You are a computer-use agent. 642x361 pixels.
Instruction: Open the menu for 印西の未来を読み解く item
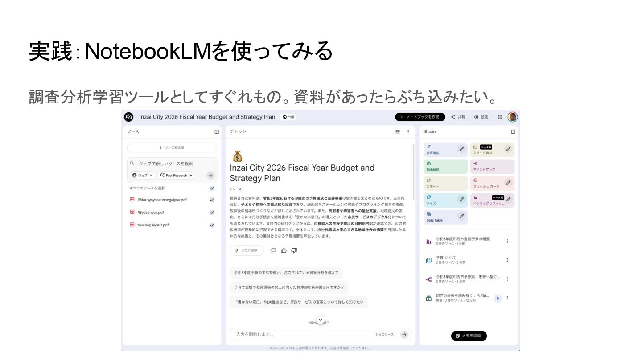click(507, 298)
